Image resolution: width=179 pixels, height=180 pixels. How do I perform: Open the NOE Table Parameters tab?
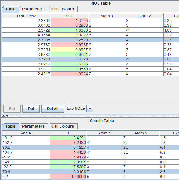pos(33,9)
